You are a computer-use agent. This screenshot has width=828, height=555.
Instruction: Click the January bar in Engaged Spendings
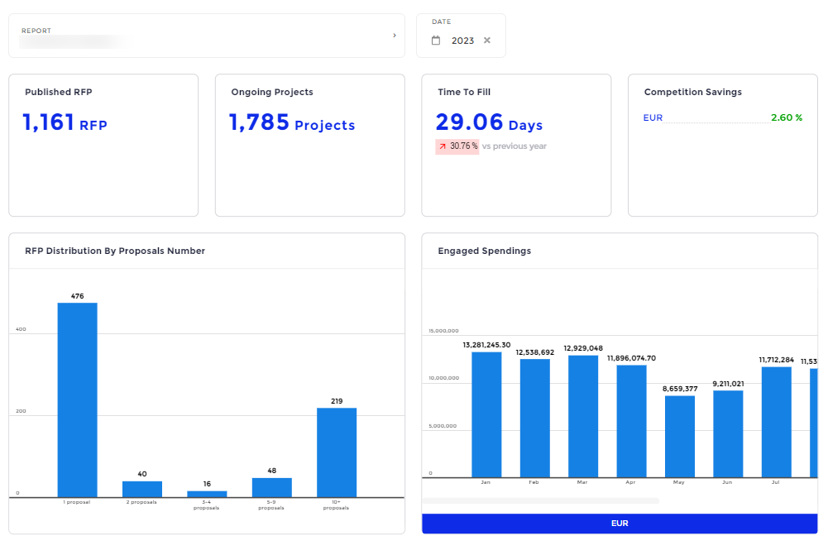click(x=486, y=414)
